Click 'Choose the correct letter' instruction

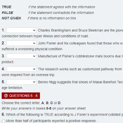(x=31, y=103)
